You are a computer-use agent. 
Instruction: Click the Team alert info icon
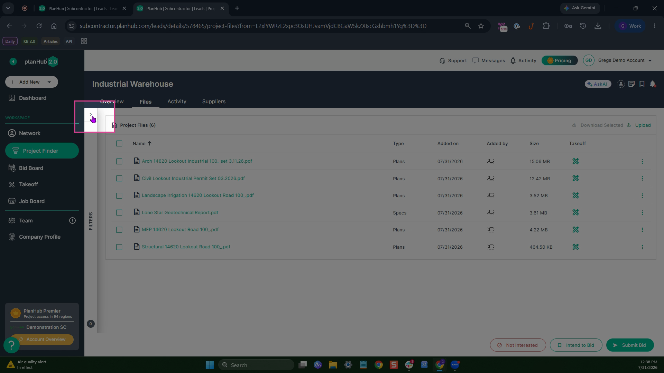click(x=72, y=220)
